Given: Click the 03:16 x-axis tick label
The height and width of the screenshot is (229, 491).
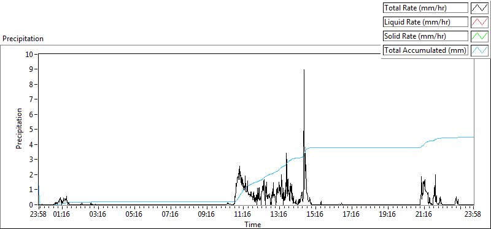Looking at the screenshot, I should point(98,214).
